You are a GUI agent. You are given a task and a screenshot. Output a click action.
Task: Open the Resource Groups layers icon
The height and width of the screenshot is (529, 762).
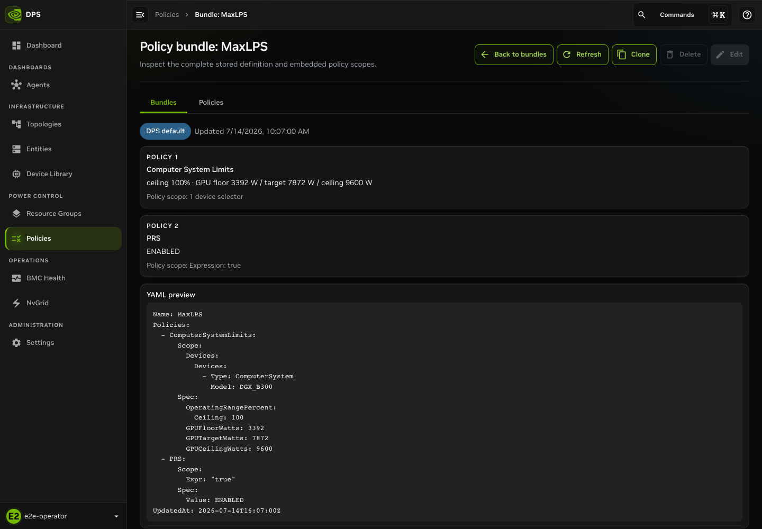[16, 214]
